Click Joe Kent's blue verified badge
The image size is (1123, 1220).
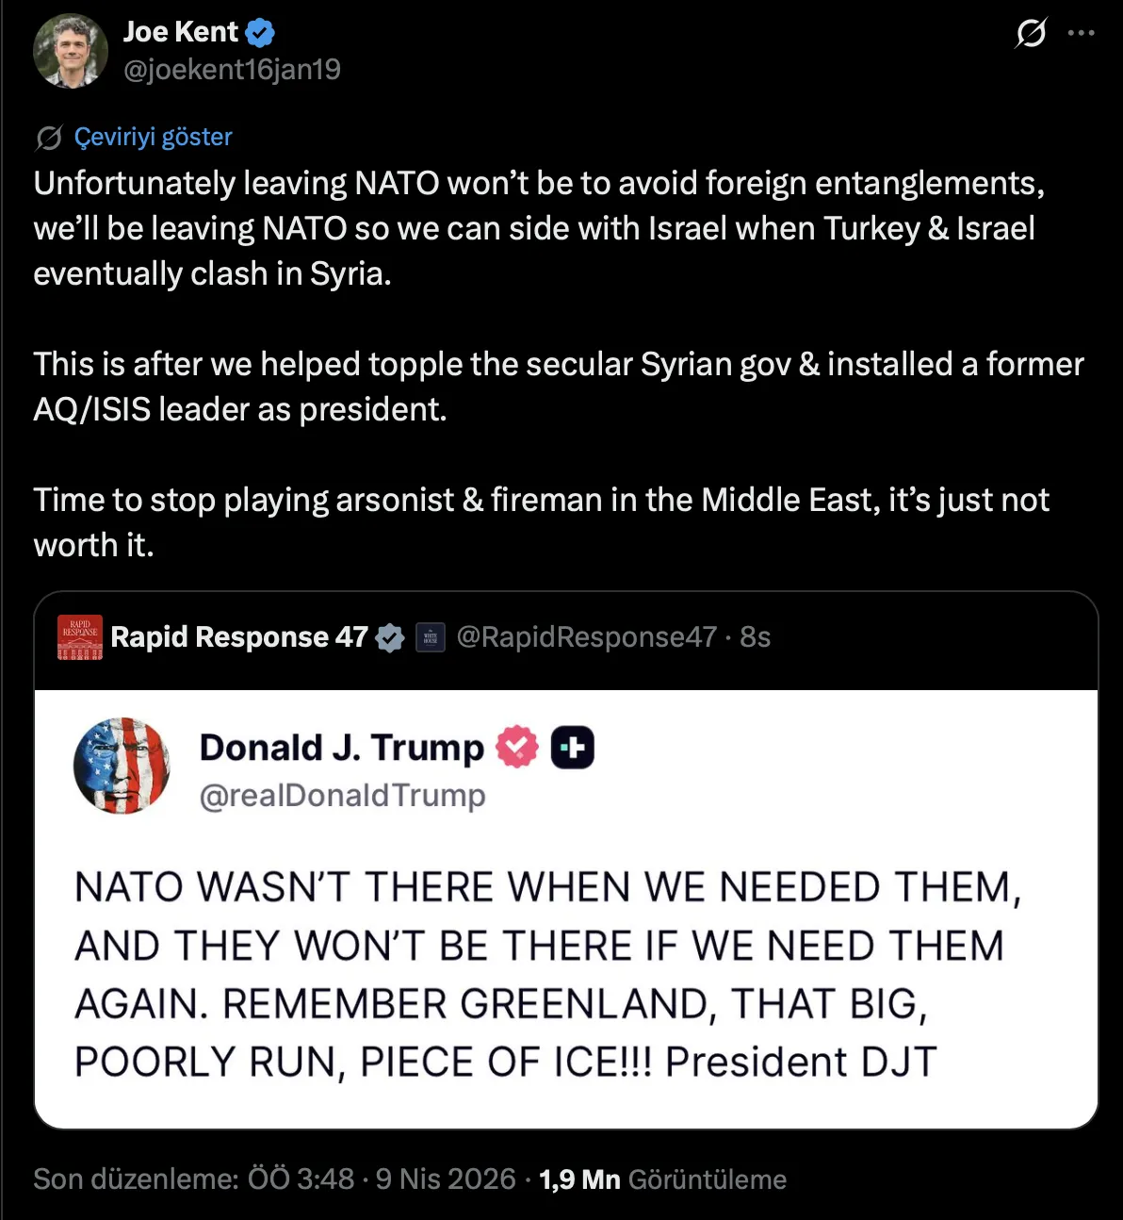tap(260, 33)
